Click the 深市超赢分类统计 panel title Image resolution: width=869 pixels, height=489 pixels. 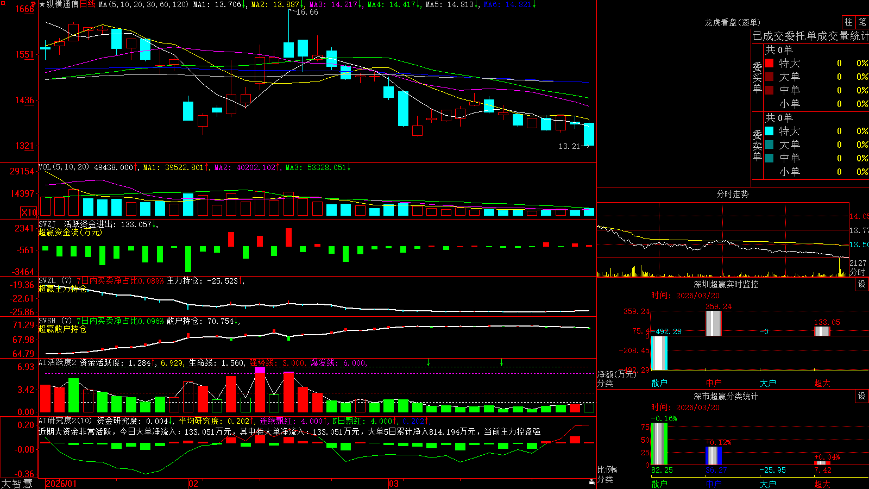point(726,396)
